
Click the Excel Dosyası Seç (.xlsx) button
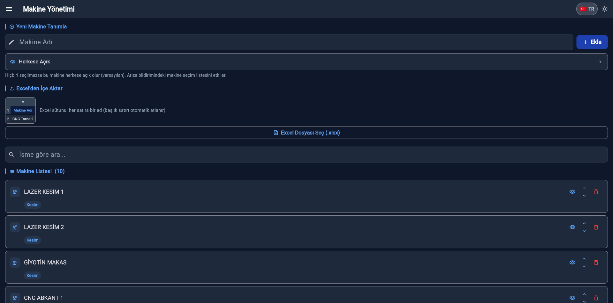click(306, 133)
